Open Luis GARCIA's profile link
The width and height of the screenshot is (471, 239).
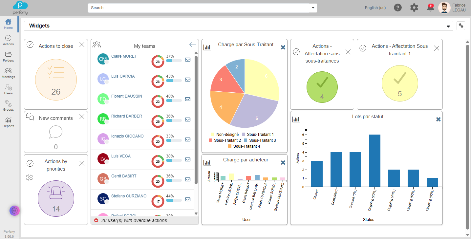123,76
